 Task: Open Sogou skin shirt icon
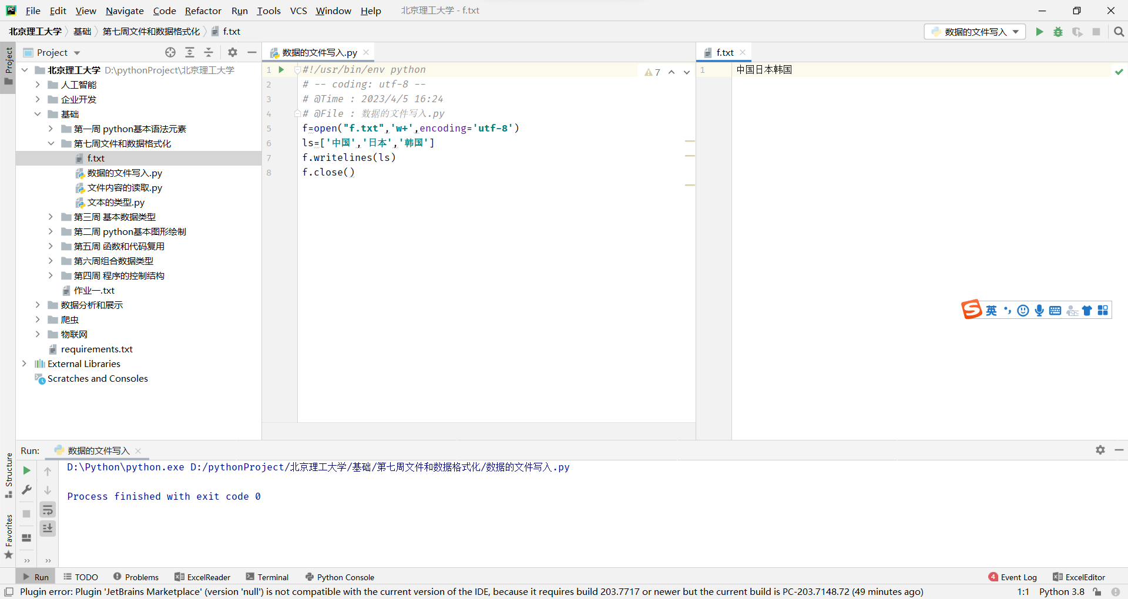pyautogui.click(x=1087, y=311)
